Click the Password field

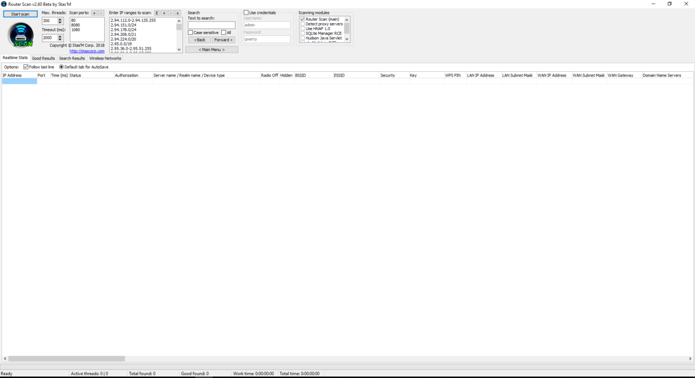click(x=267, y=39)
